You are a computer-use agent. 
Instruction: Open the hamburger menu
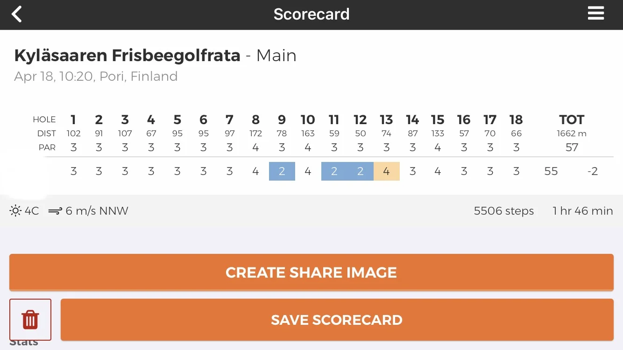pos(596,14)
